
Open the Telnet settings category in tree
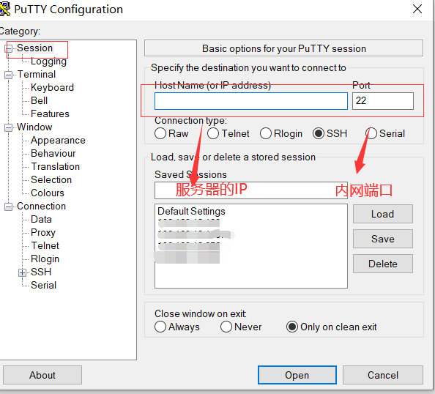tap(45, 245)
